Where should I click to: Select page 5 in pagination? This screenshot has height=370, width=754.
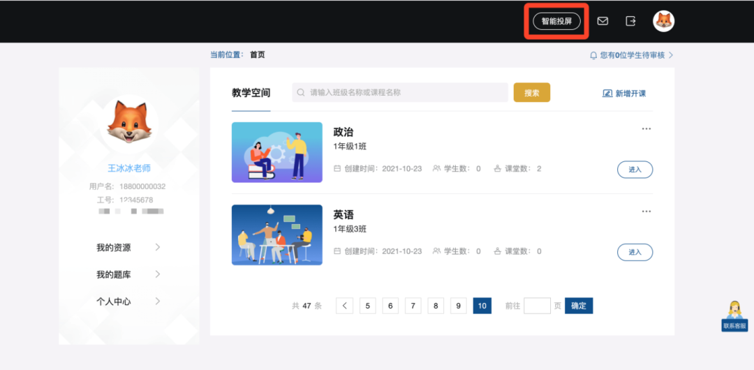pyautogui.click(x=367, y=306)
